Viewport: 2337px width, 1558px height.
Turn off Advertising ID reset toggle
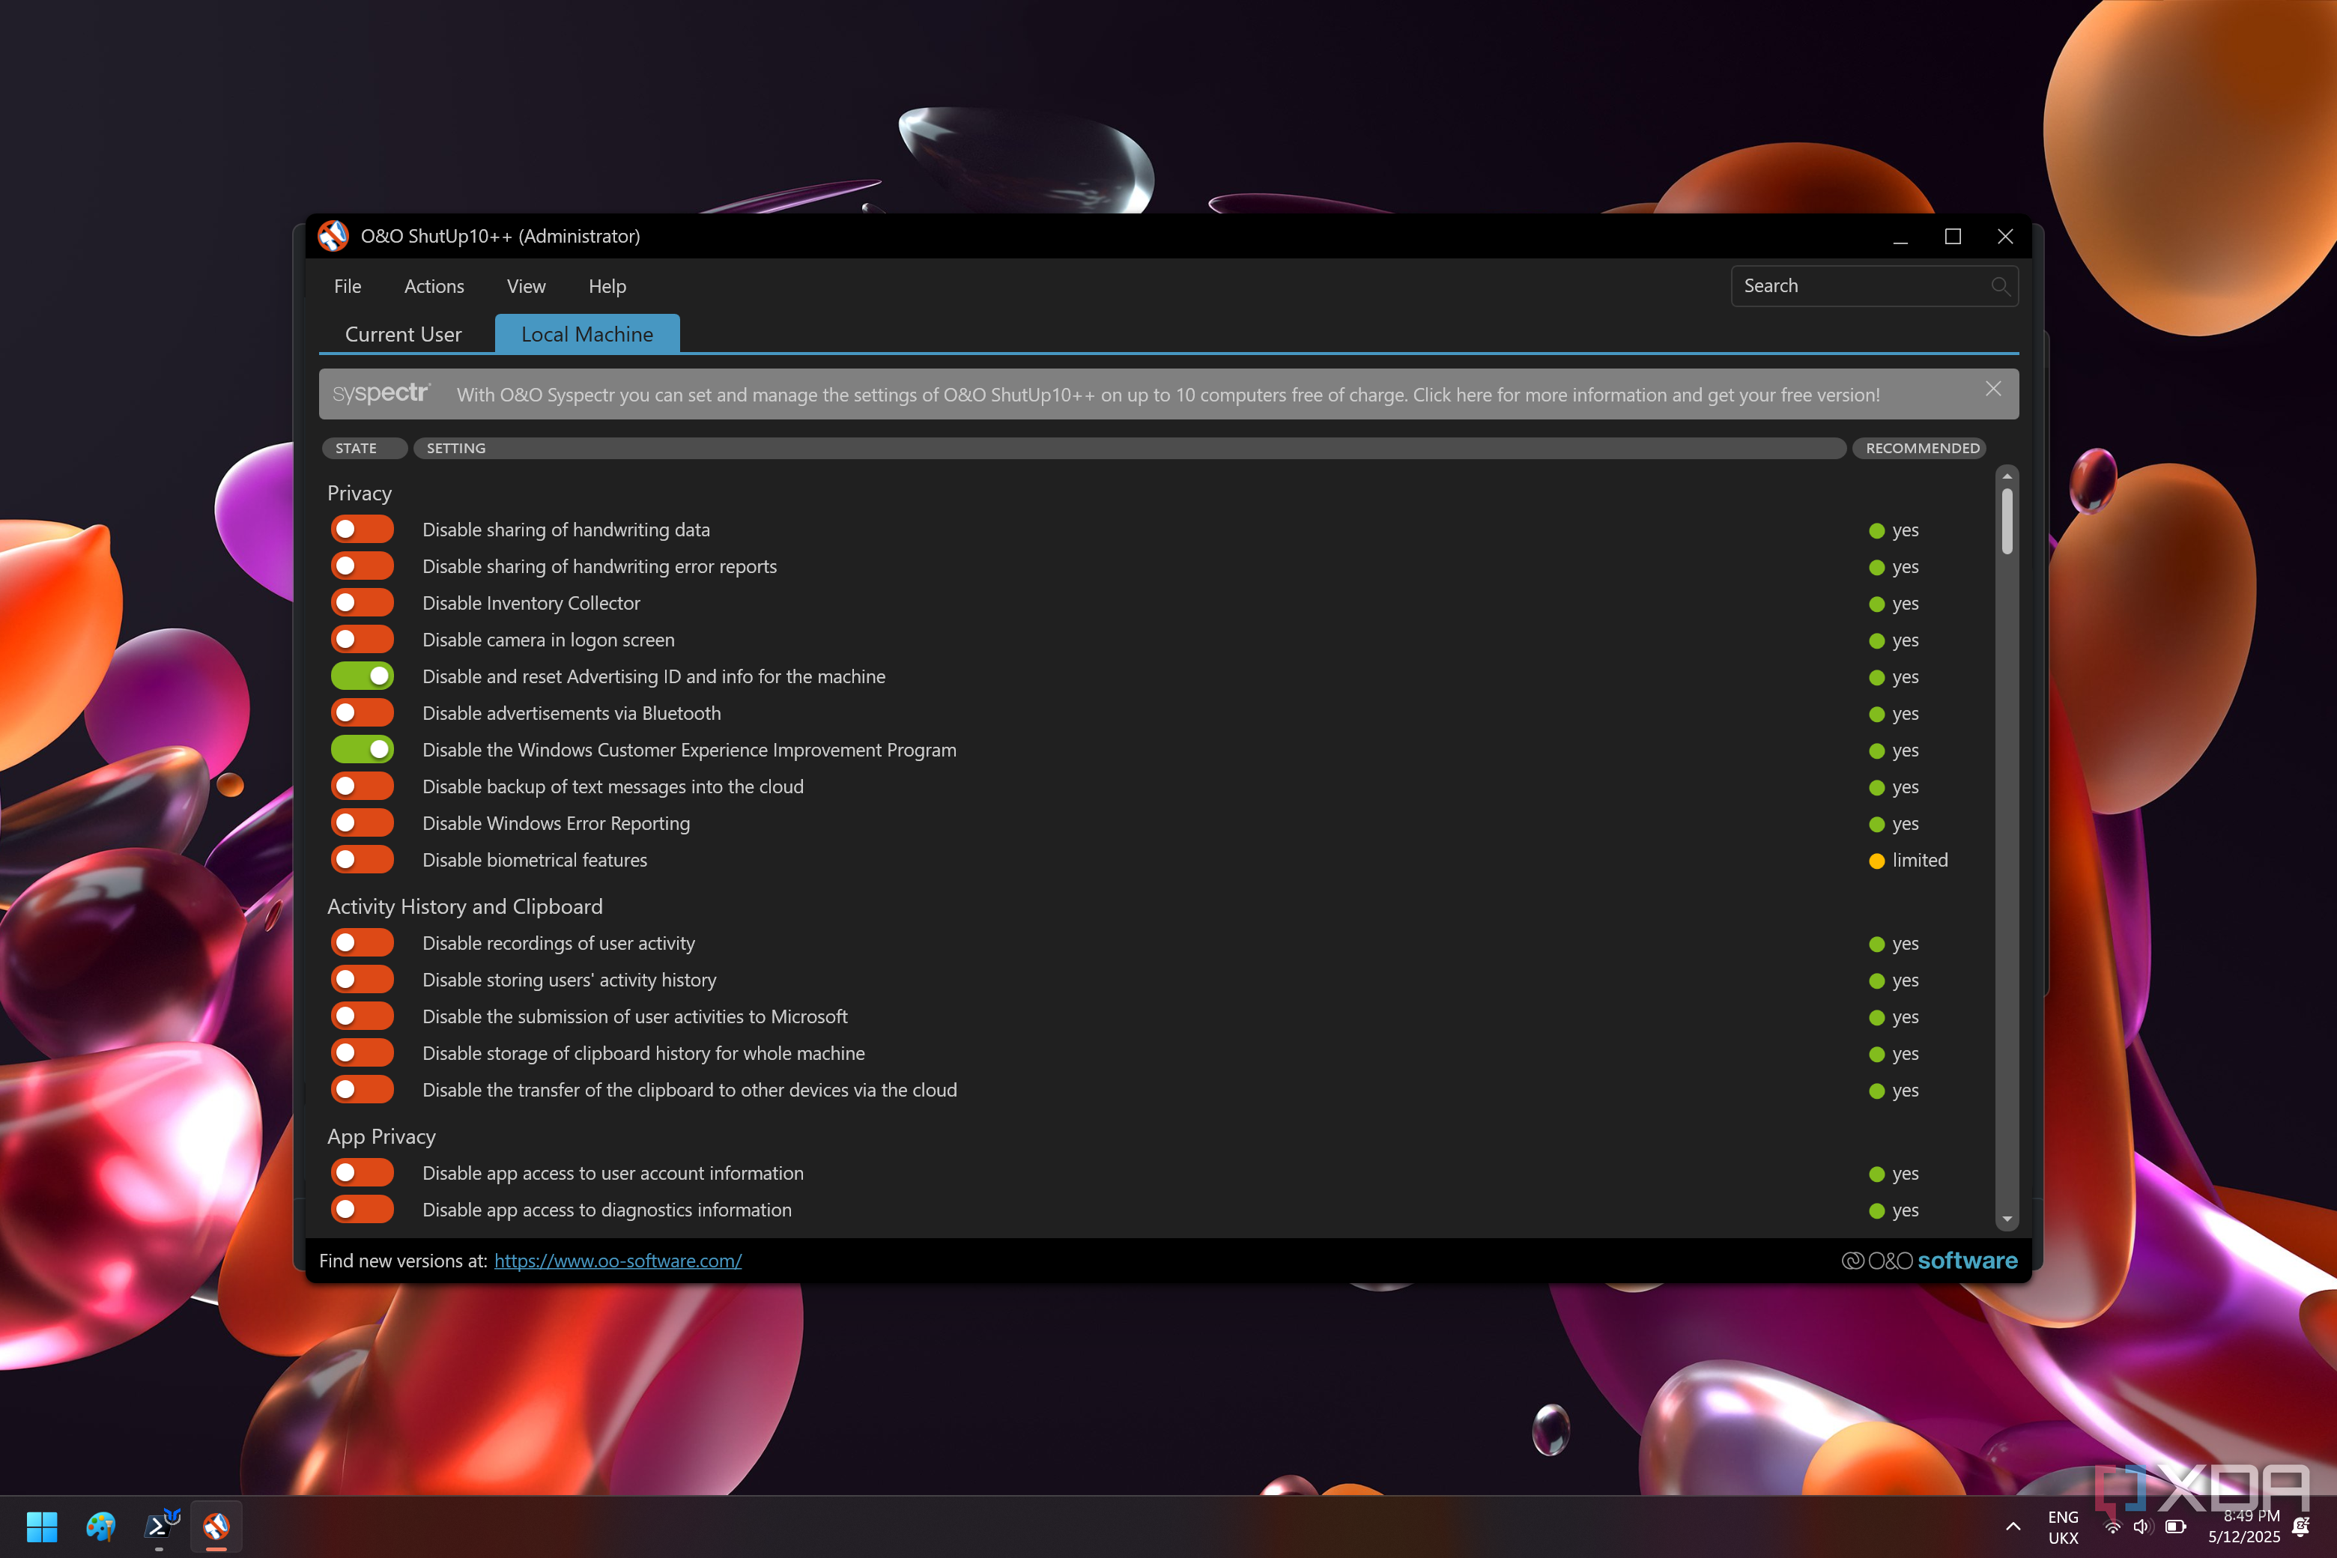pyautogui.click(x=362, y=676)
